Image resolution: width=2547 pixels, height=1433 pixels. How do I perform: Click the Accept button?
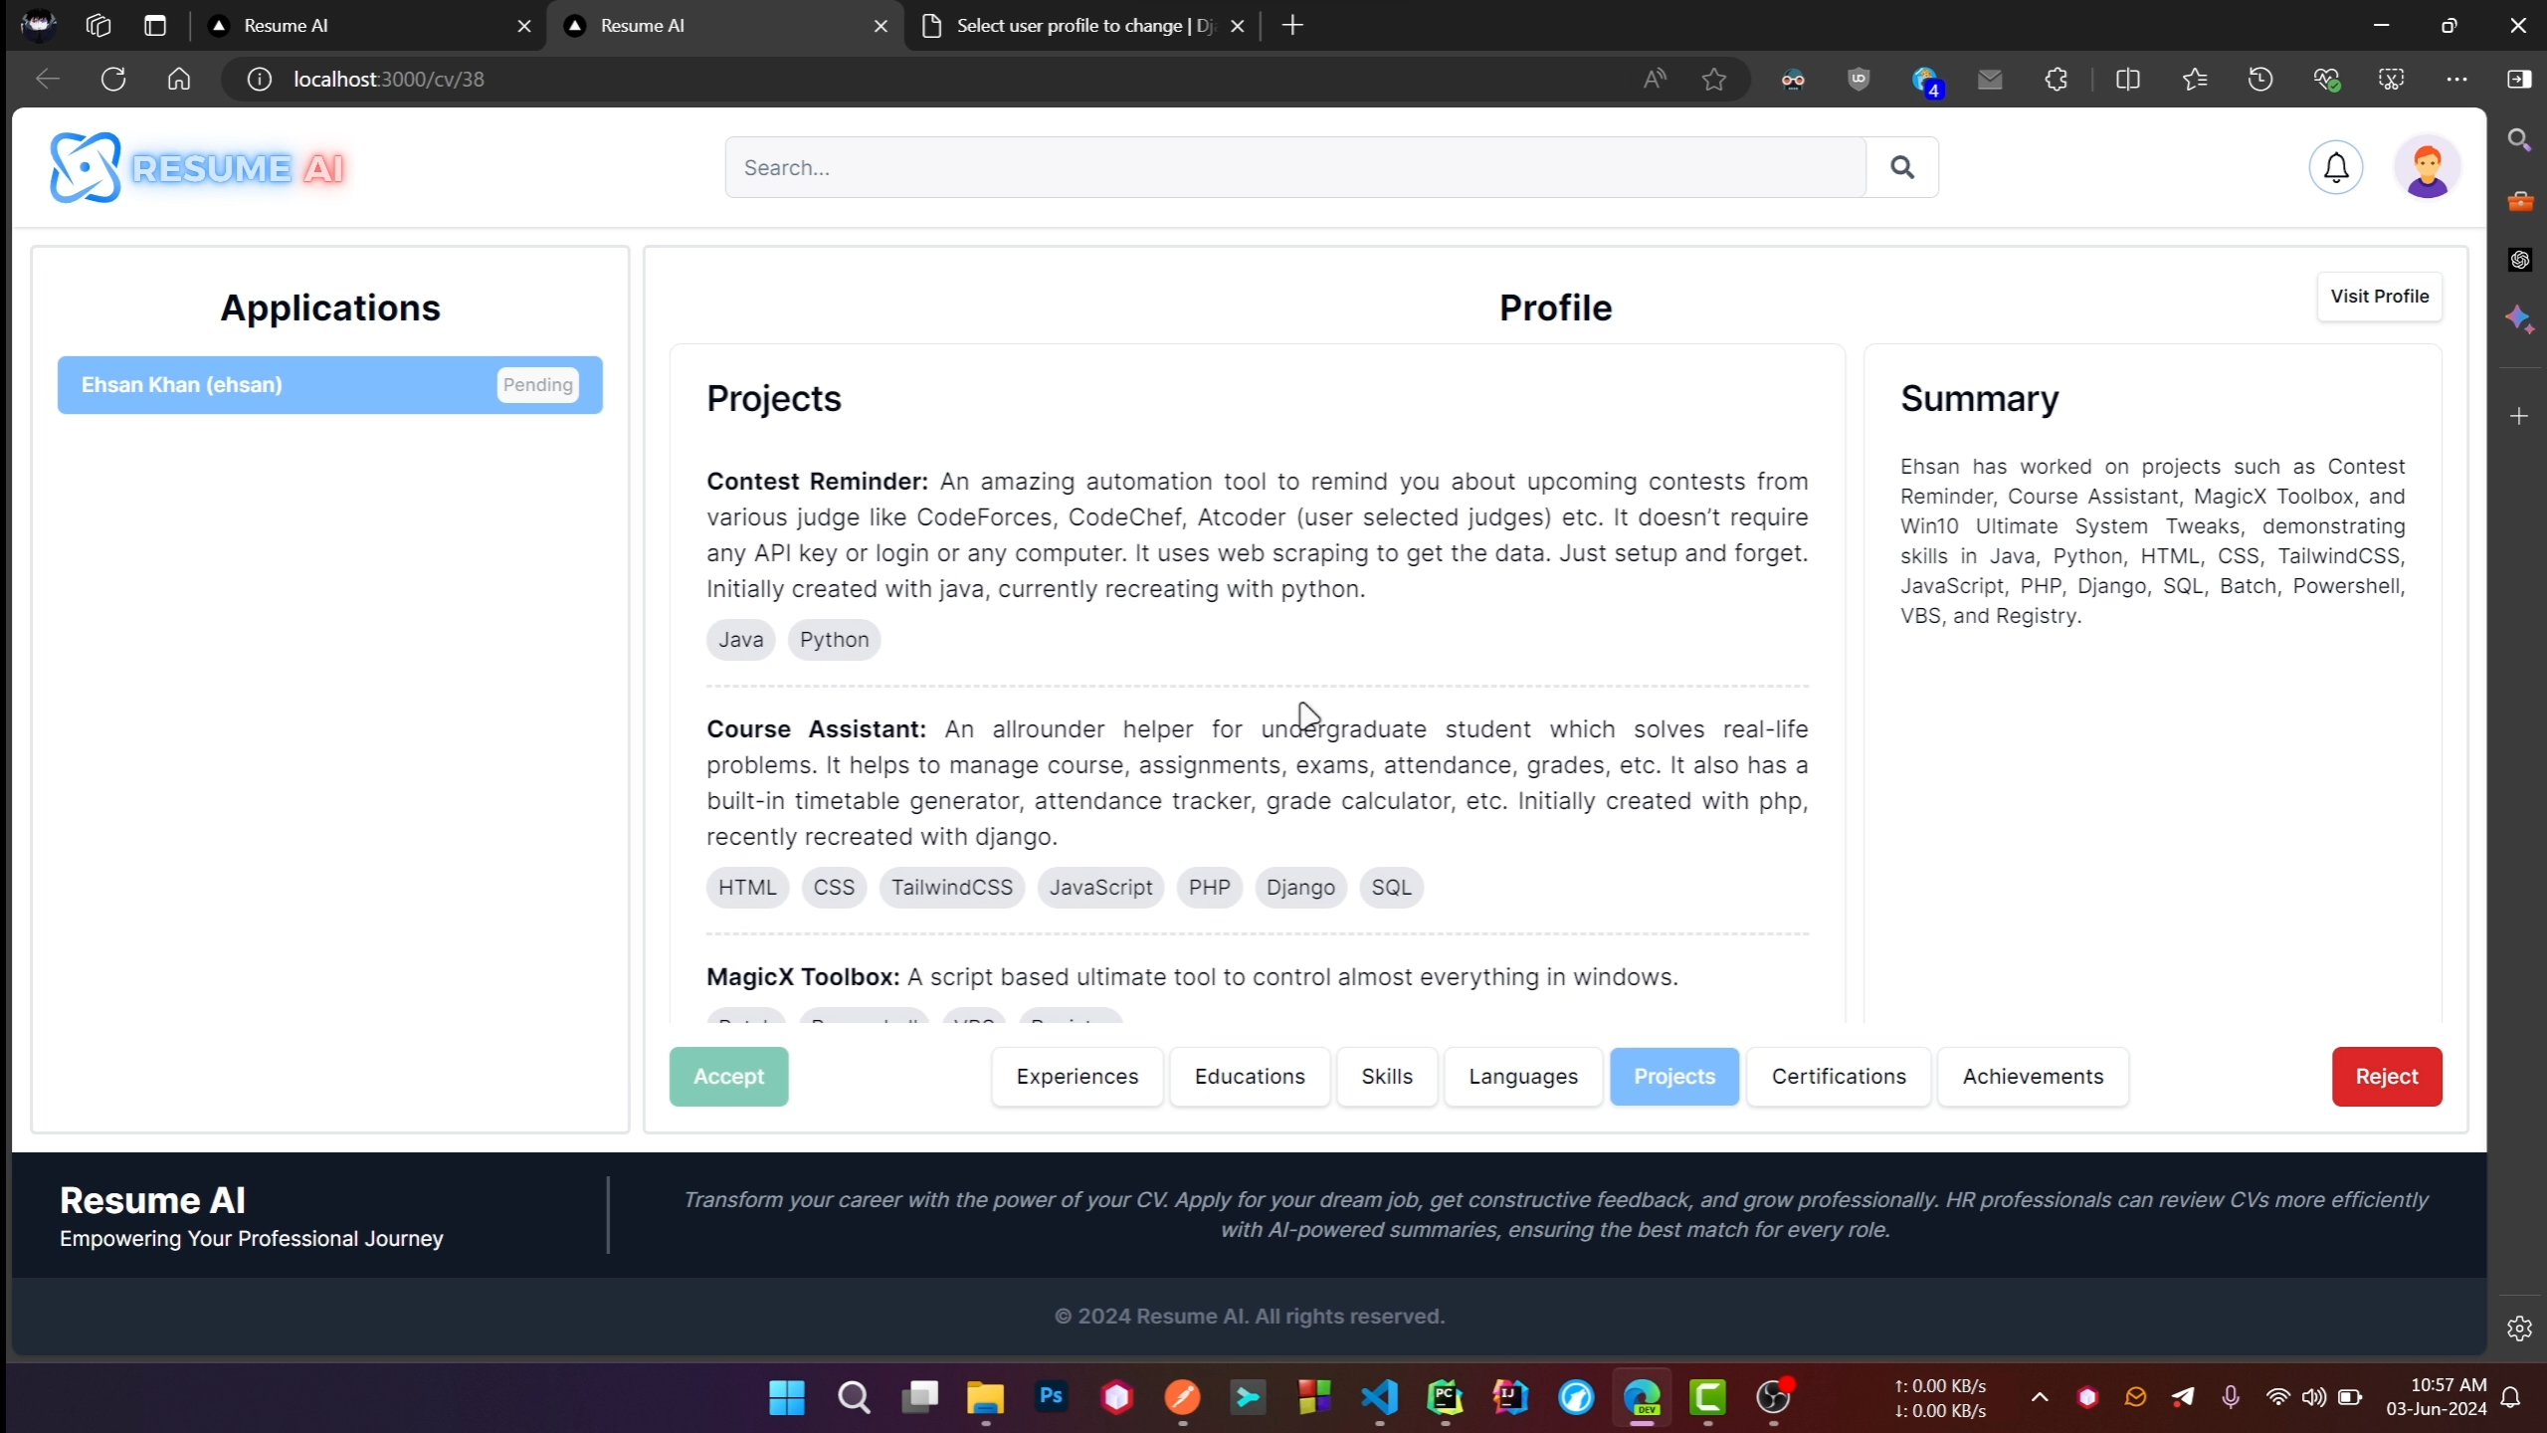coord(728,1076)
